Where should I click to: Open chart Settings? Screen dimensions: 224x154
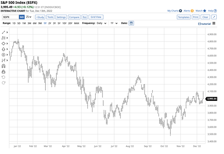click(61, 17)
